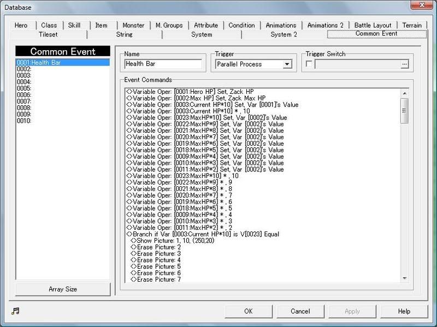The width and height of the screenshot is (437, 327).
Task: Select the Common Event tab
Action: tap(376, 34)
